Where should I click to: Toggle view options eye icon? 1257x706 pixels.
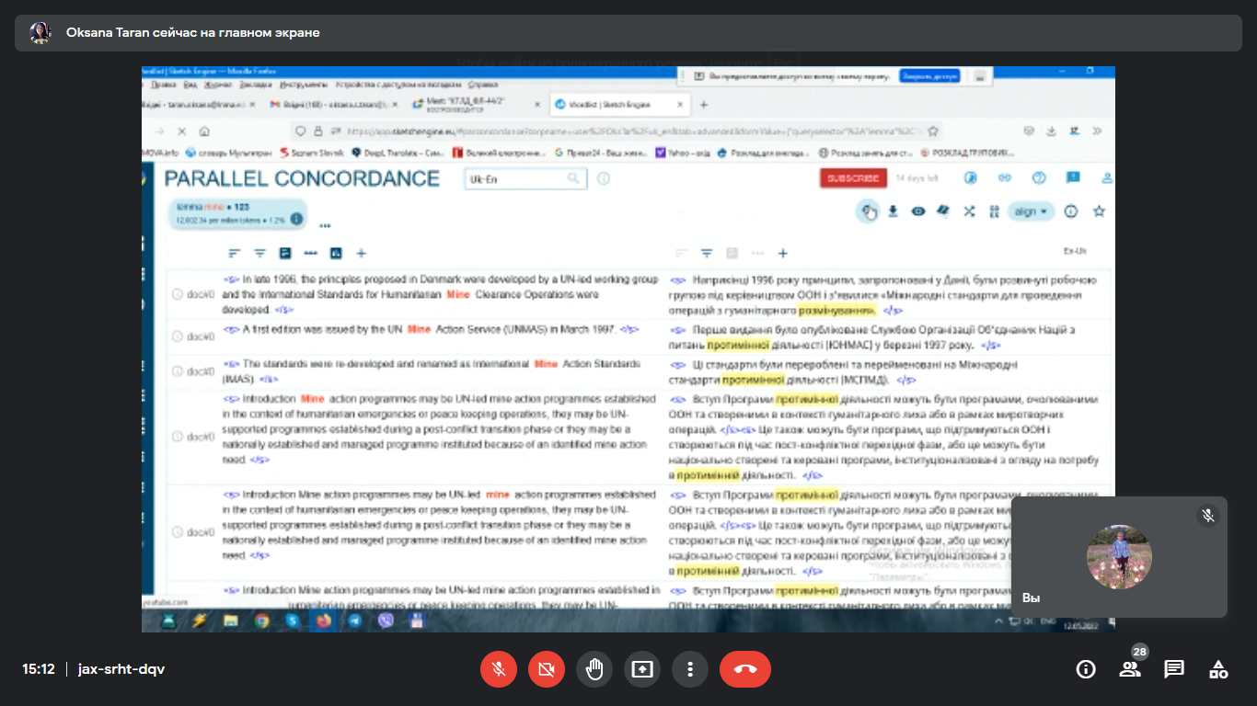tap(918, 211)
